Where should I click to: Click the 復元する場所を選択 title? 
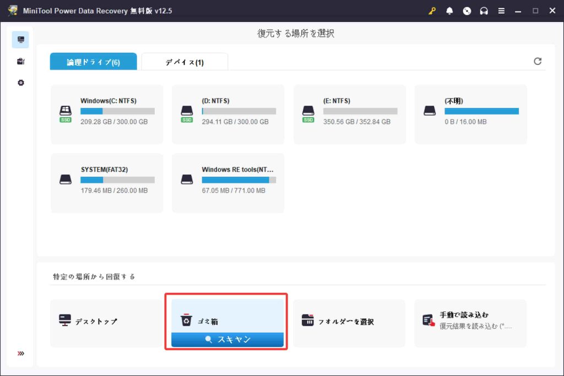(296, 34)
